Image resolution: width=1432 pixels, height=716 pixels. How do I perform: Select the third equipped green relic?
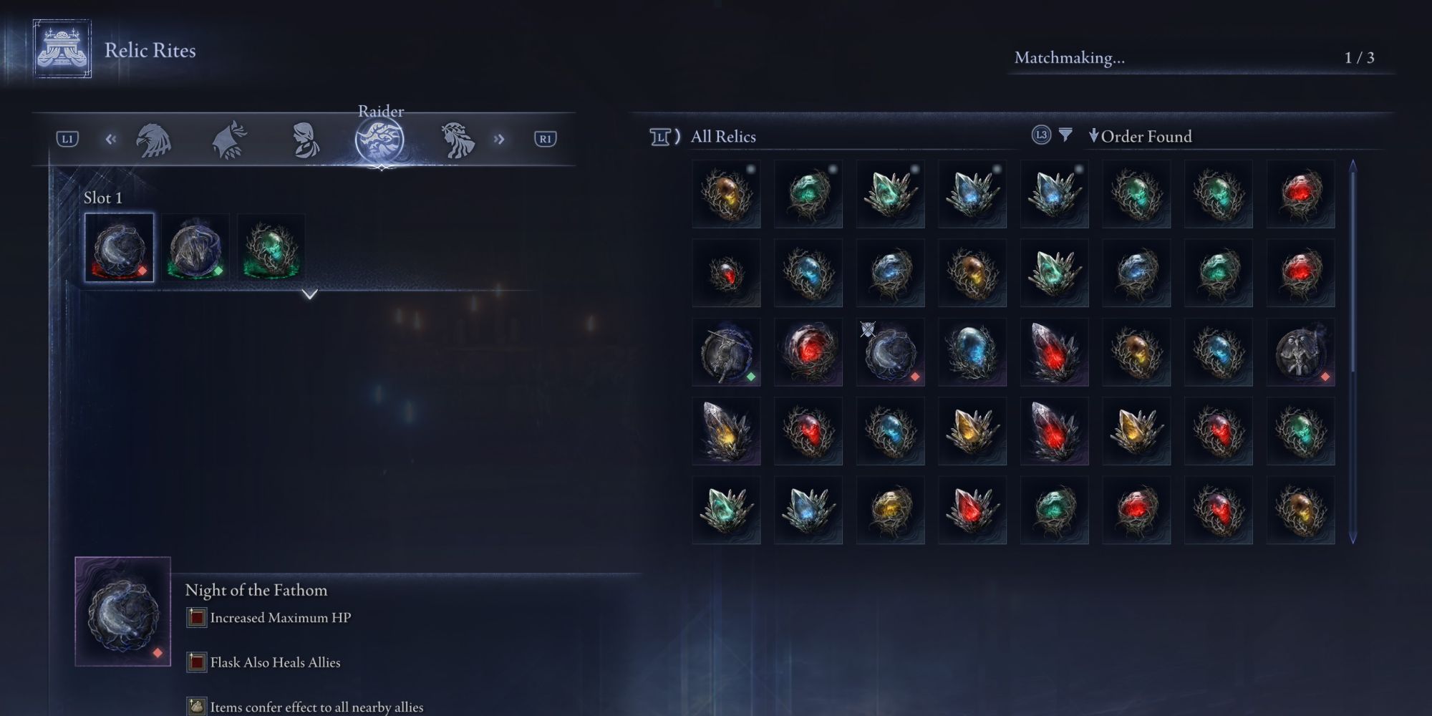pyautogui.click(x=271, y=247)
